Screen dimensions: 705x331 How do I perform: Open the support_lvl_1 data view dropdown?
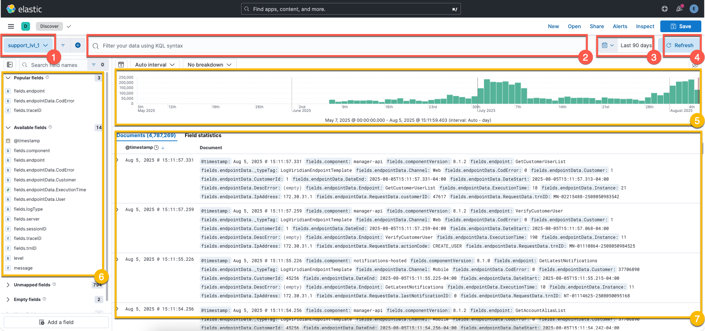coord(28,45)
